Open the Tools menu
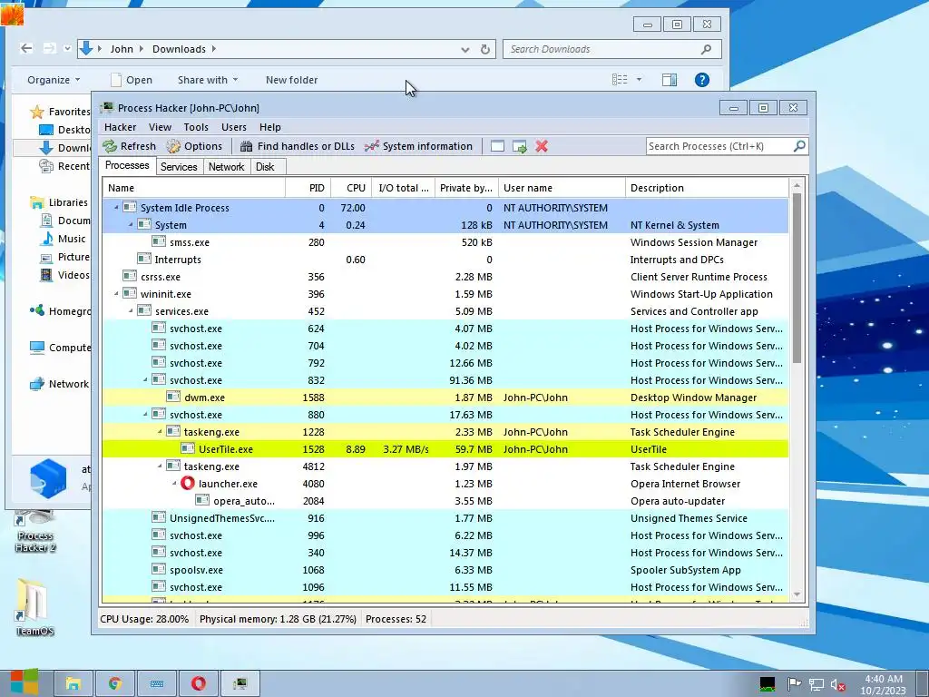The width and height of the screenshot is (929, 697). coord(196,127)
